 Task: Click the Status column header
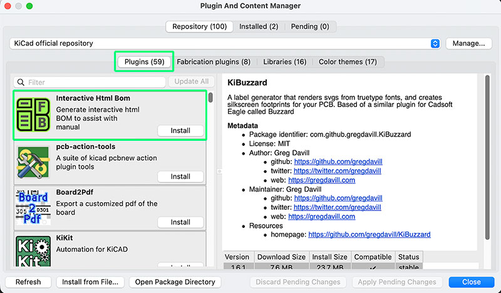pyautogui.click(x=409, y=257)
